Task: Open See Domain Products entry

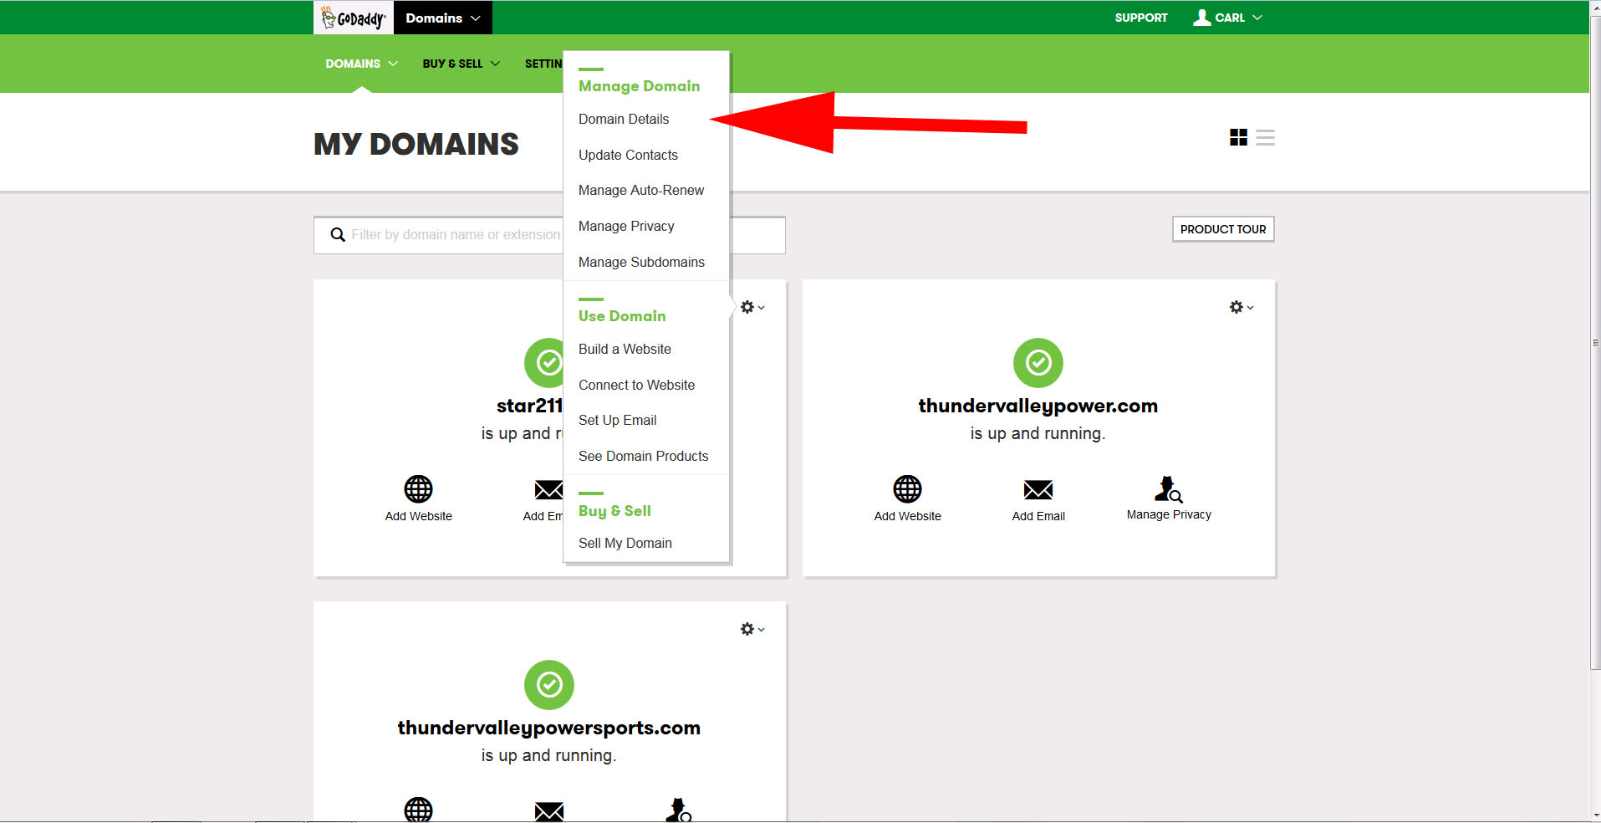Action: [643, 456]
